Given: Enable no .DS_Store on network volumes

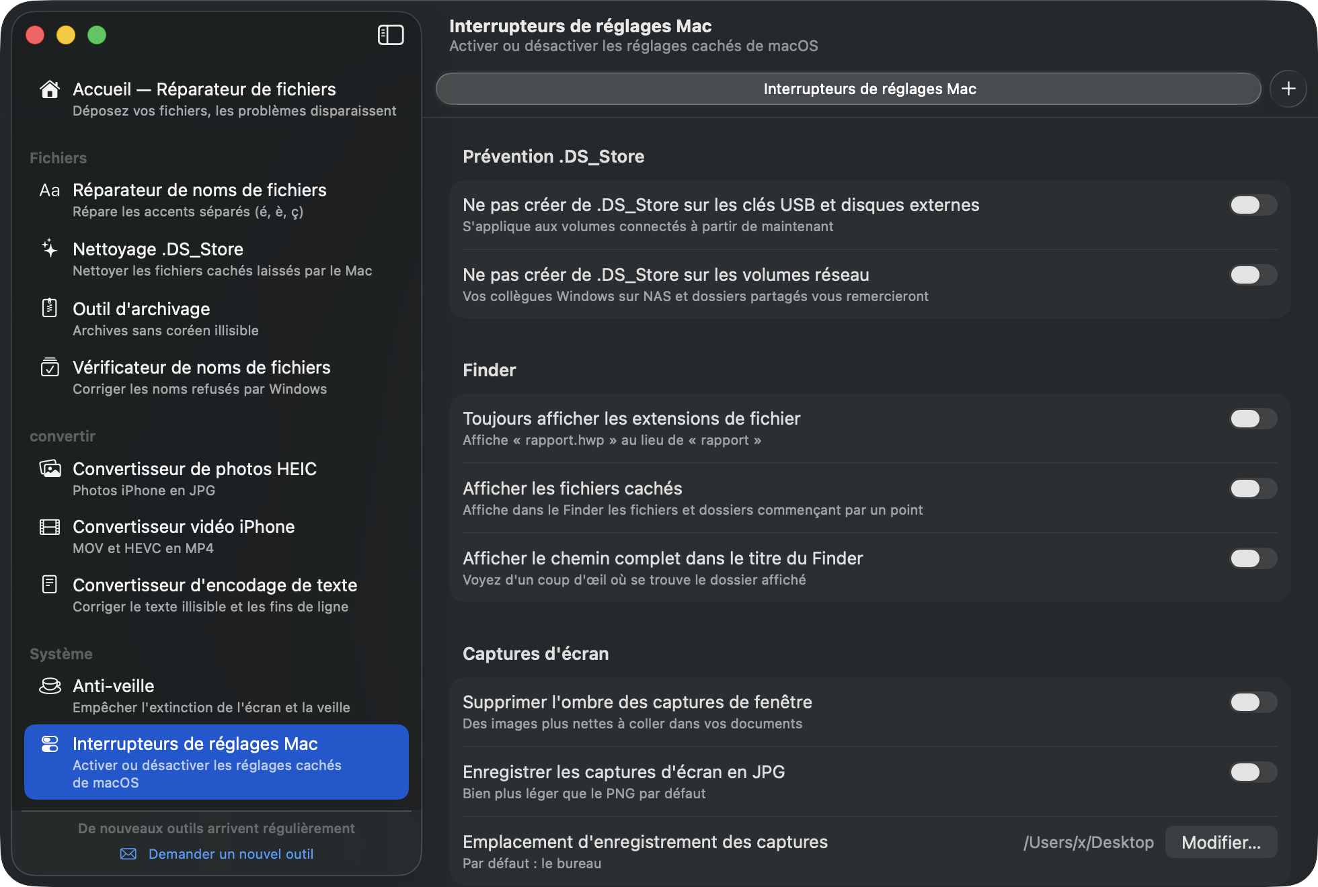Looking at the screenshot, I should (x=1253, y=275).
